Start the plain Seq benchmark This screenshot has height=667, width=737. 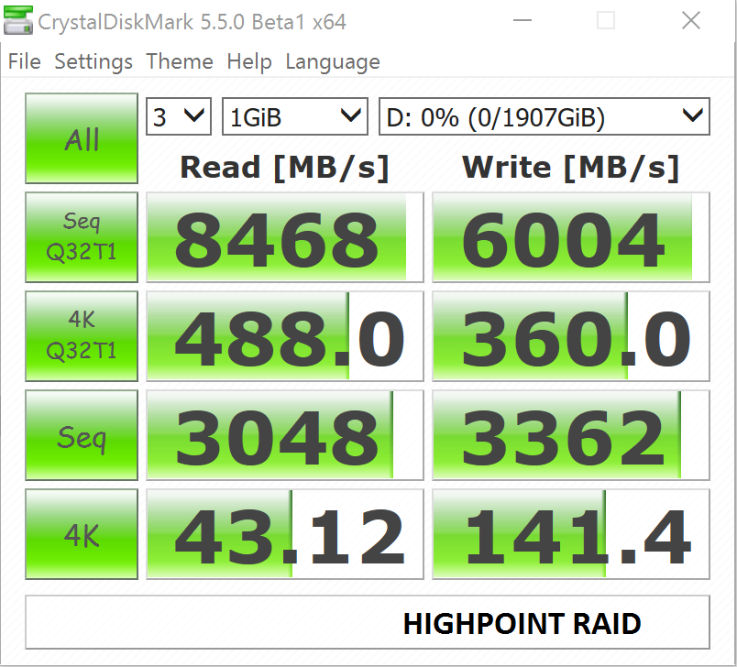point(82,435)
